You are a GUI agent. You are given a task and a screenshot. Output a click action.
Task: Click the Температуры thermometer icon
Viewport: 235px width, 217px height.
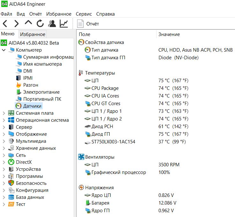point(81,73)
